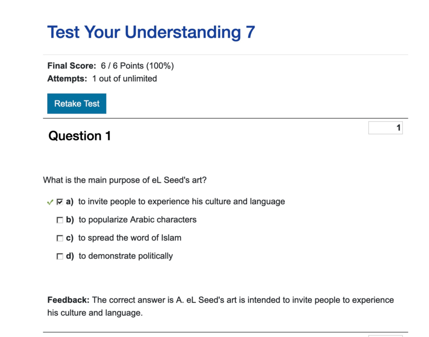Click the Retake Test button
Viewport: 429px width, 337px height.
(77, 104)
